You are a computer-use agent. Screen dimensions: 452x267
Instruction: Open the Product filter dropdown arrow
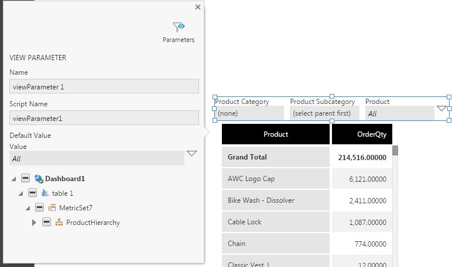(441, 109)
